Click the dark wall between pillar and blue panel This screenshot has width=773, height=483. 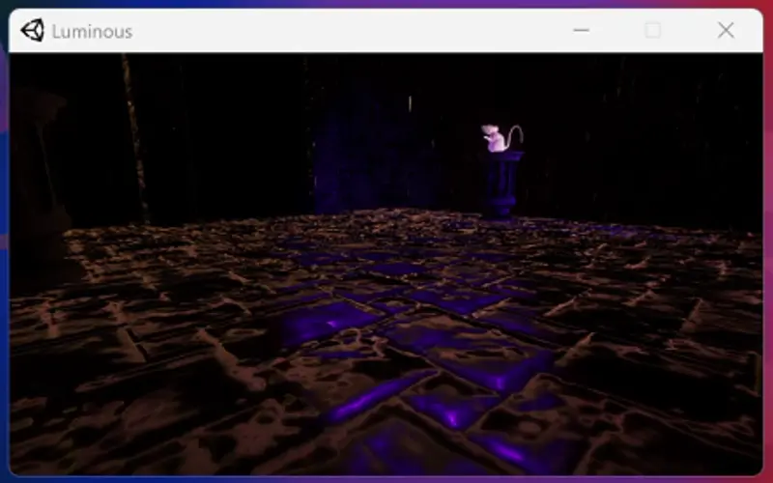click(232, 135)
